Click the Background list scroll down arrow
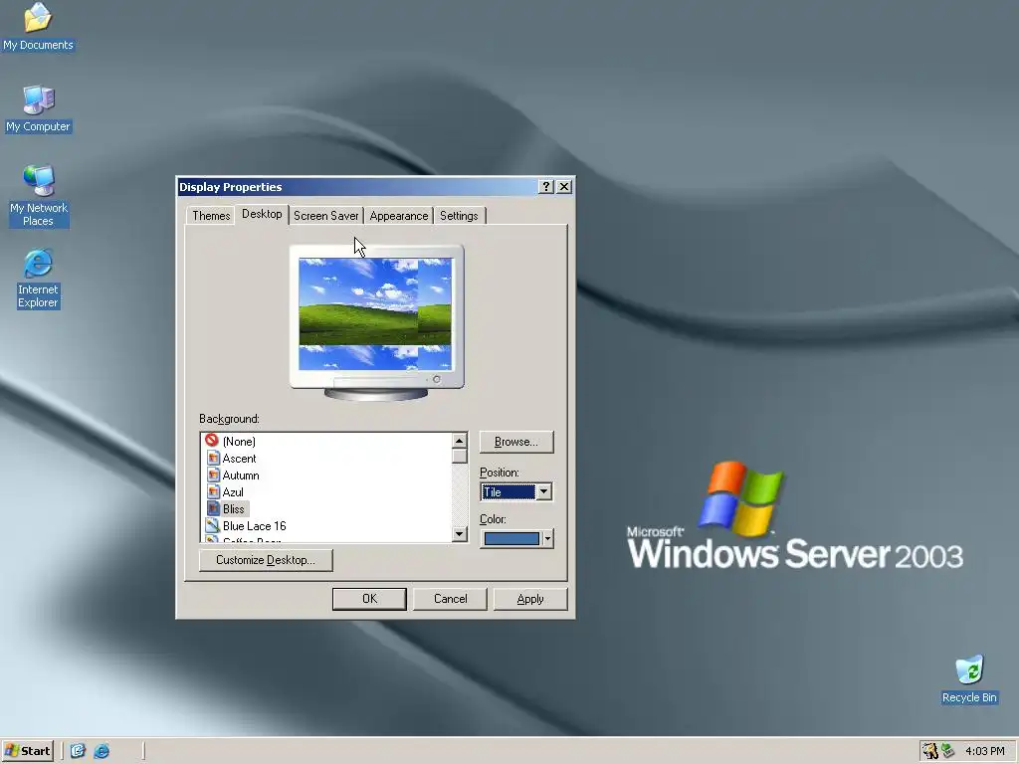1019x764 pixels. pyautogui.click(x=460, y=534)
